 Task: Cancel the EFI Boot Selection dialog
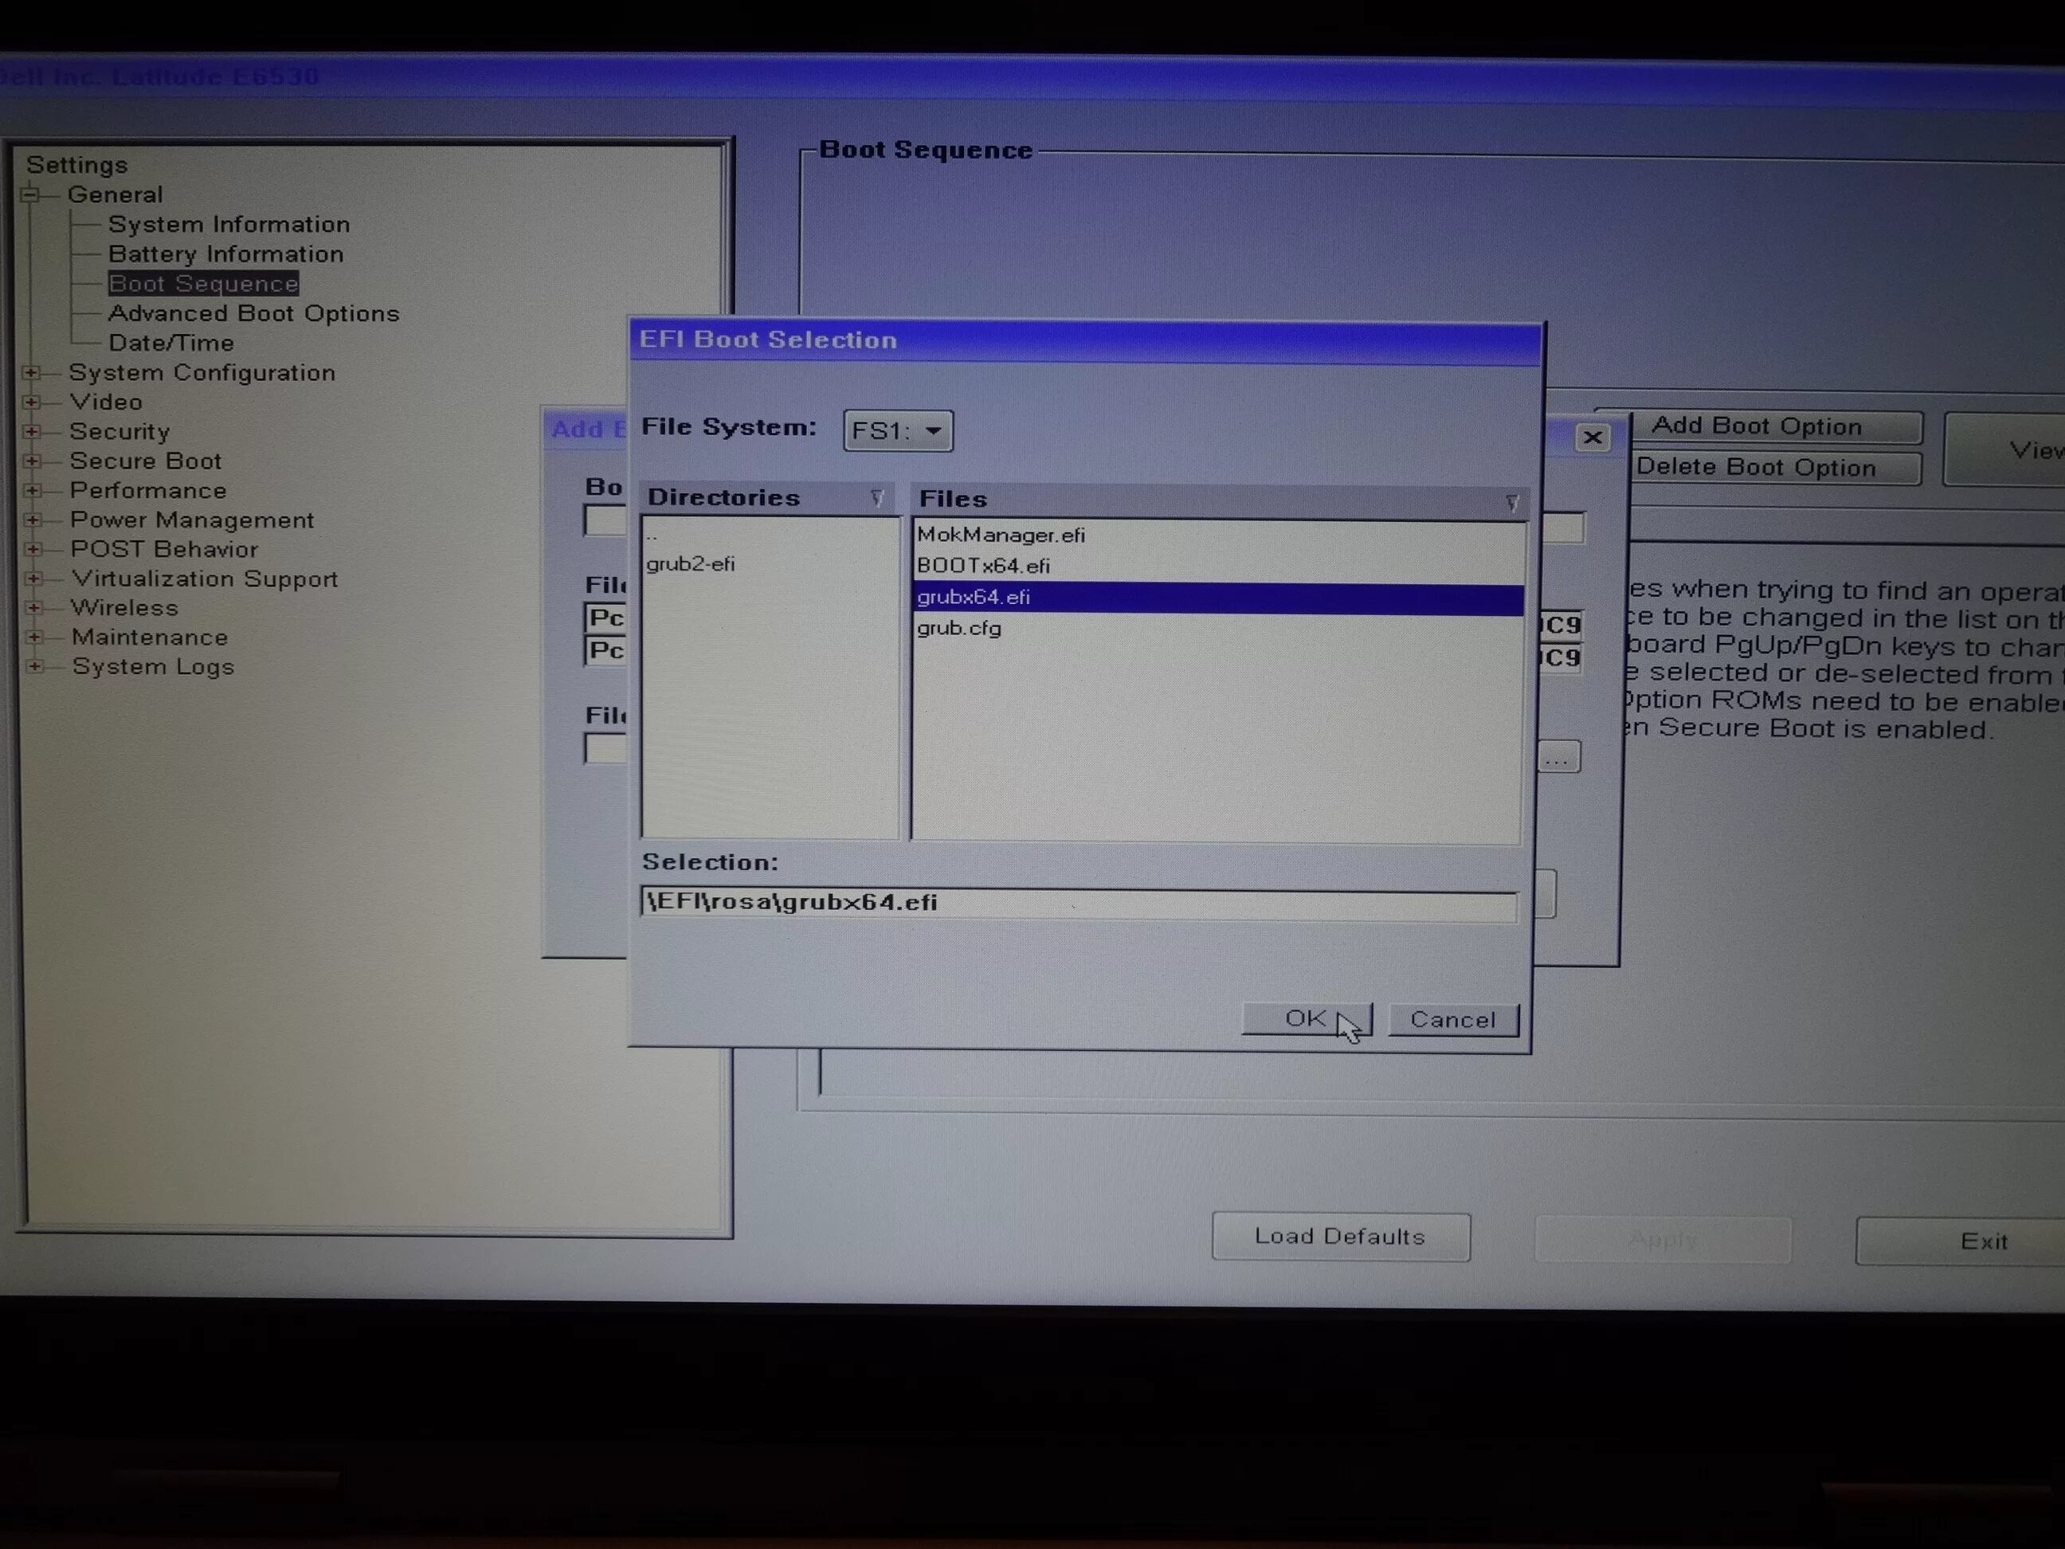click(x=1452, y=1020)
